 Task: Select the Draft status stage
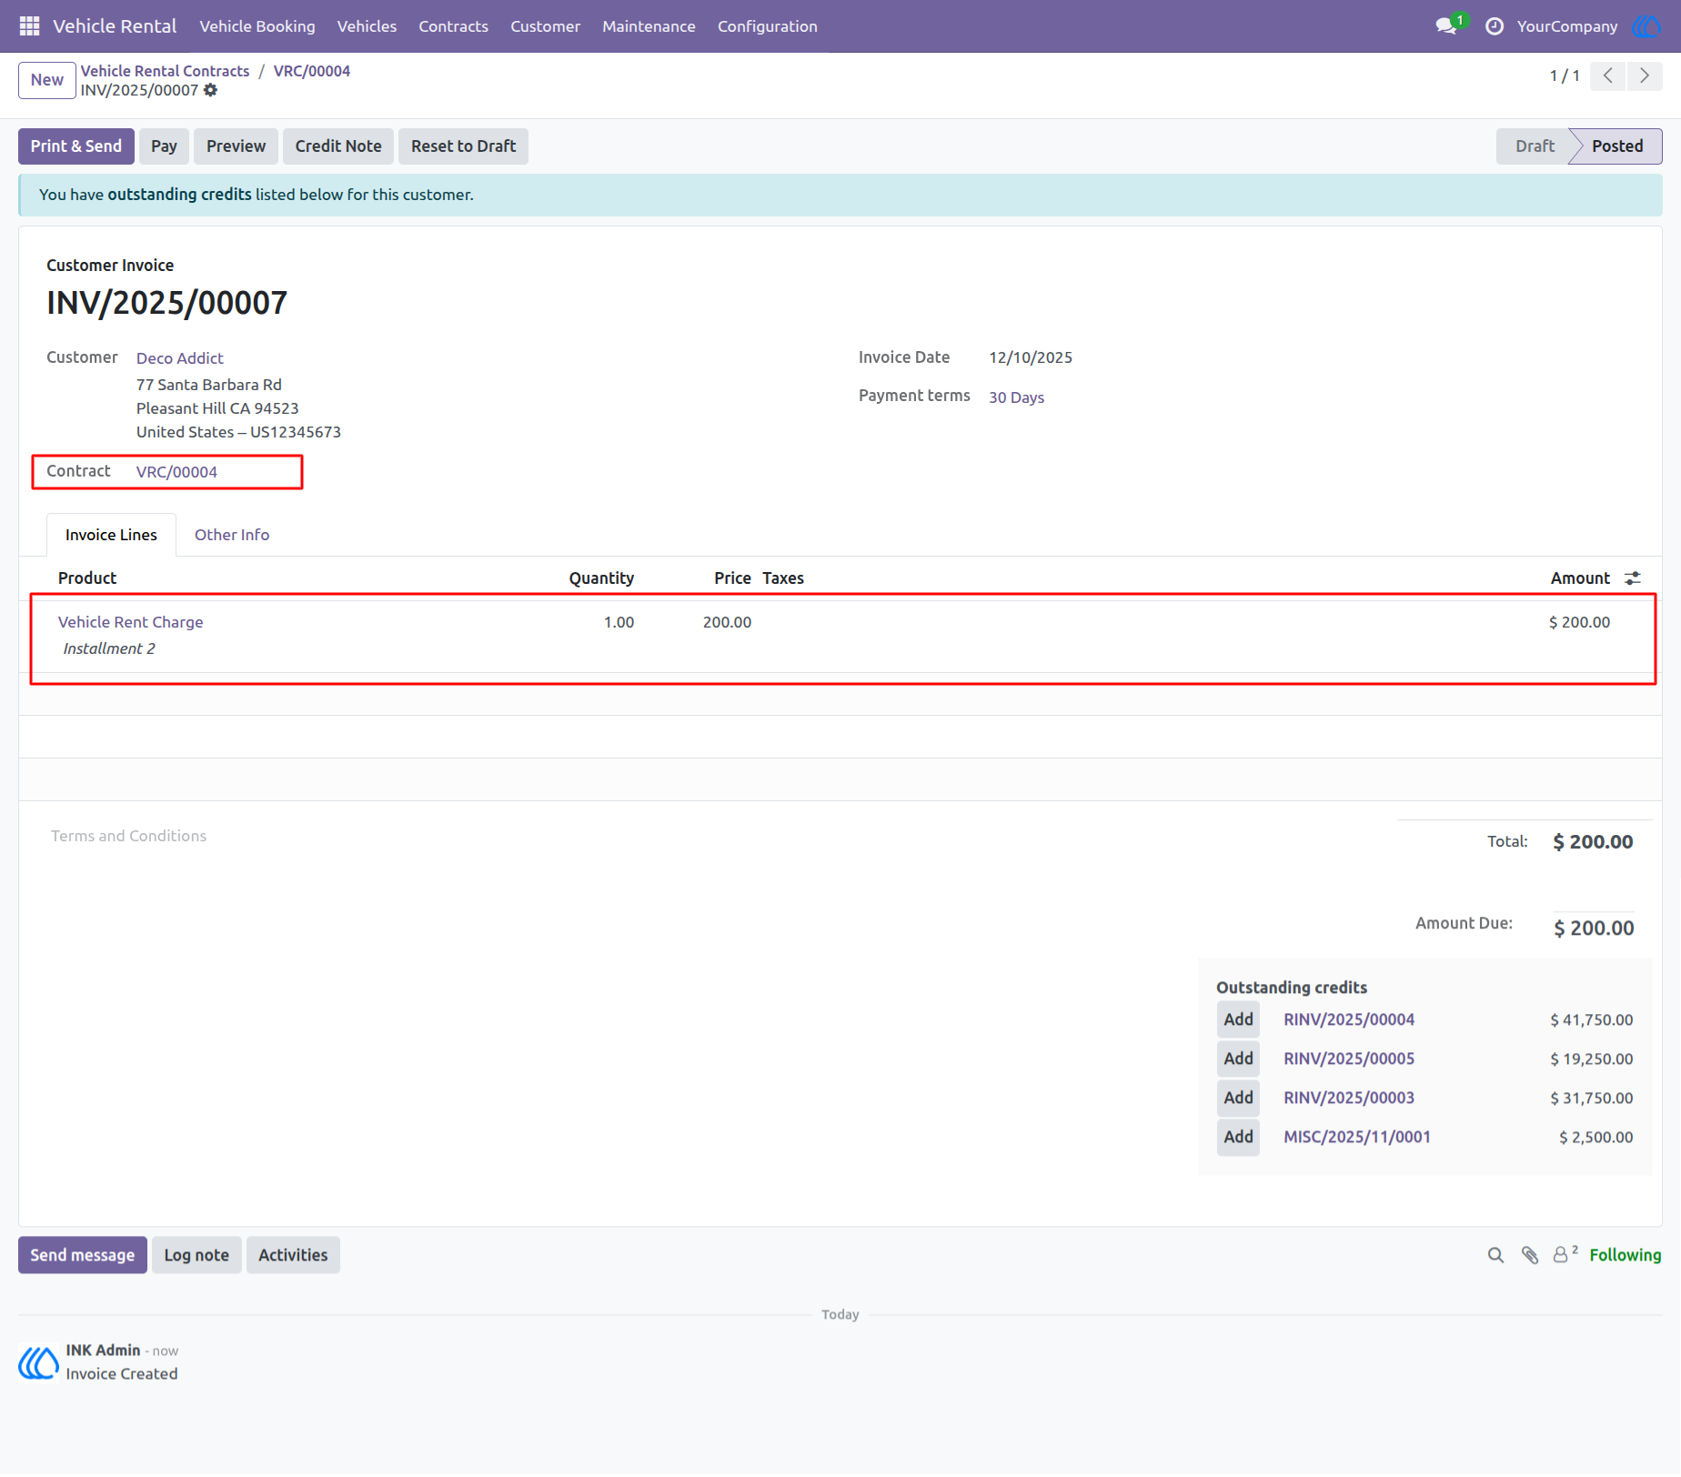click(1535, 146)
